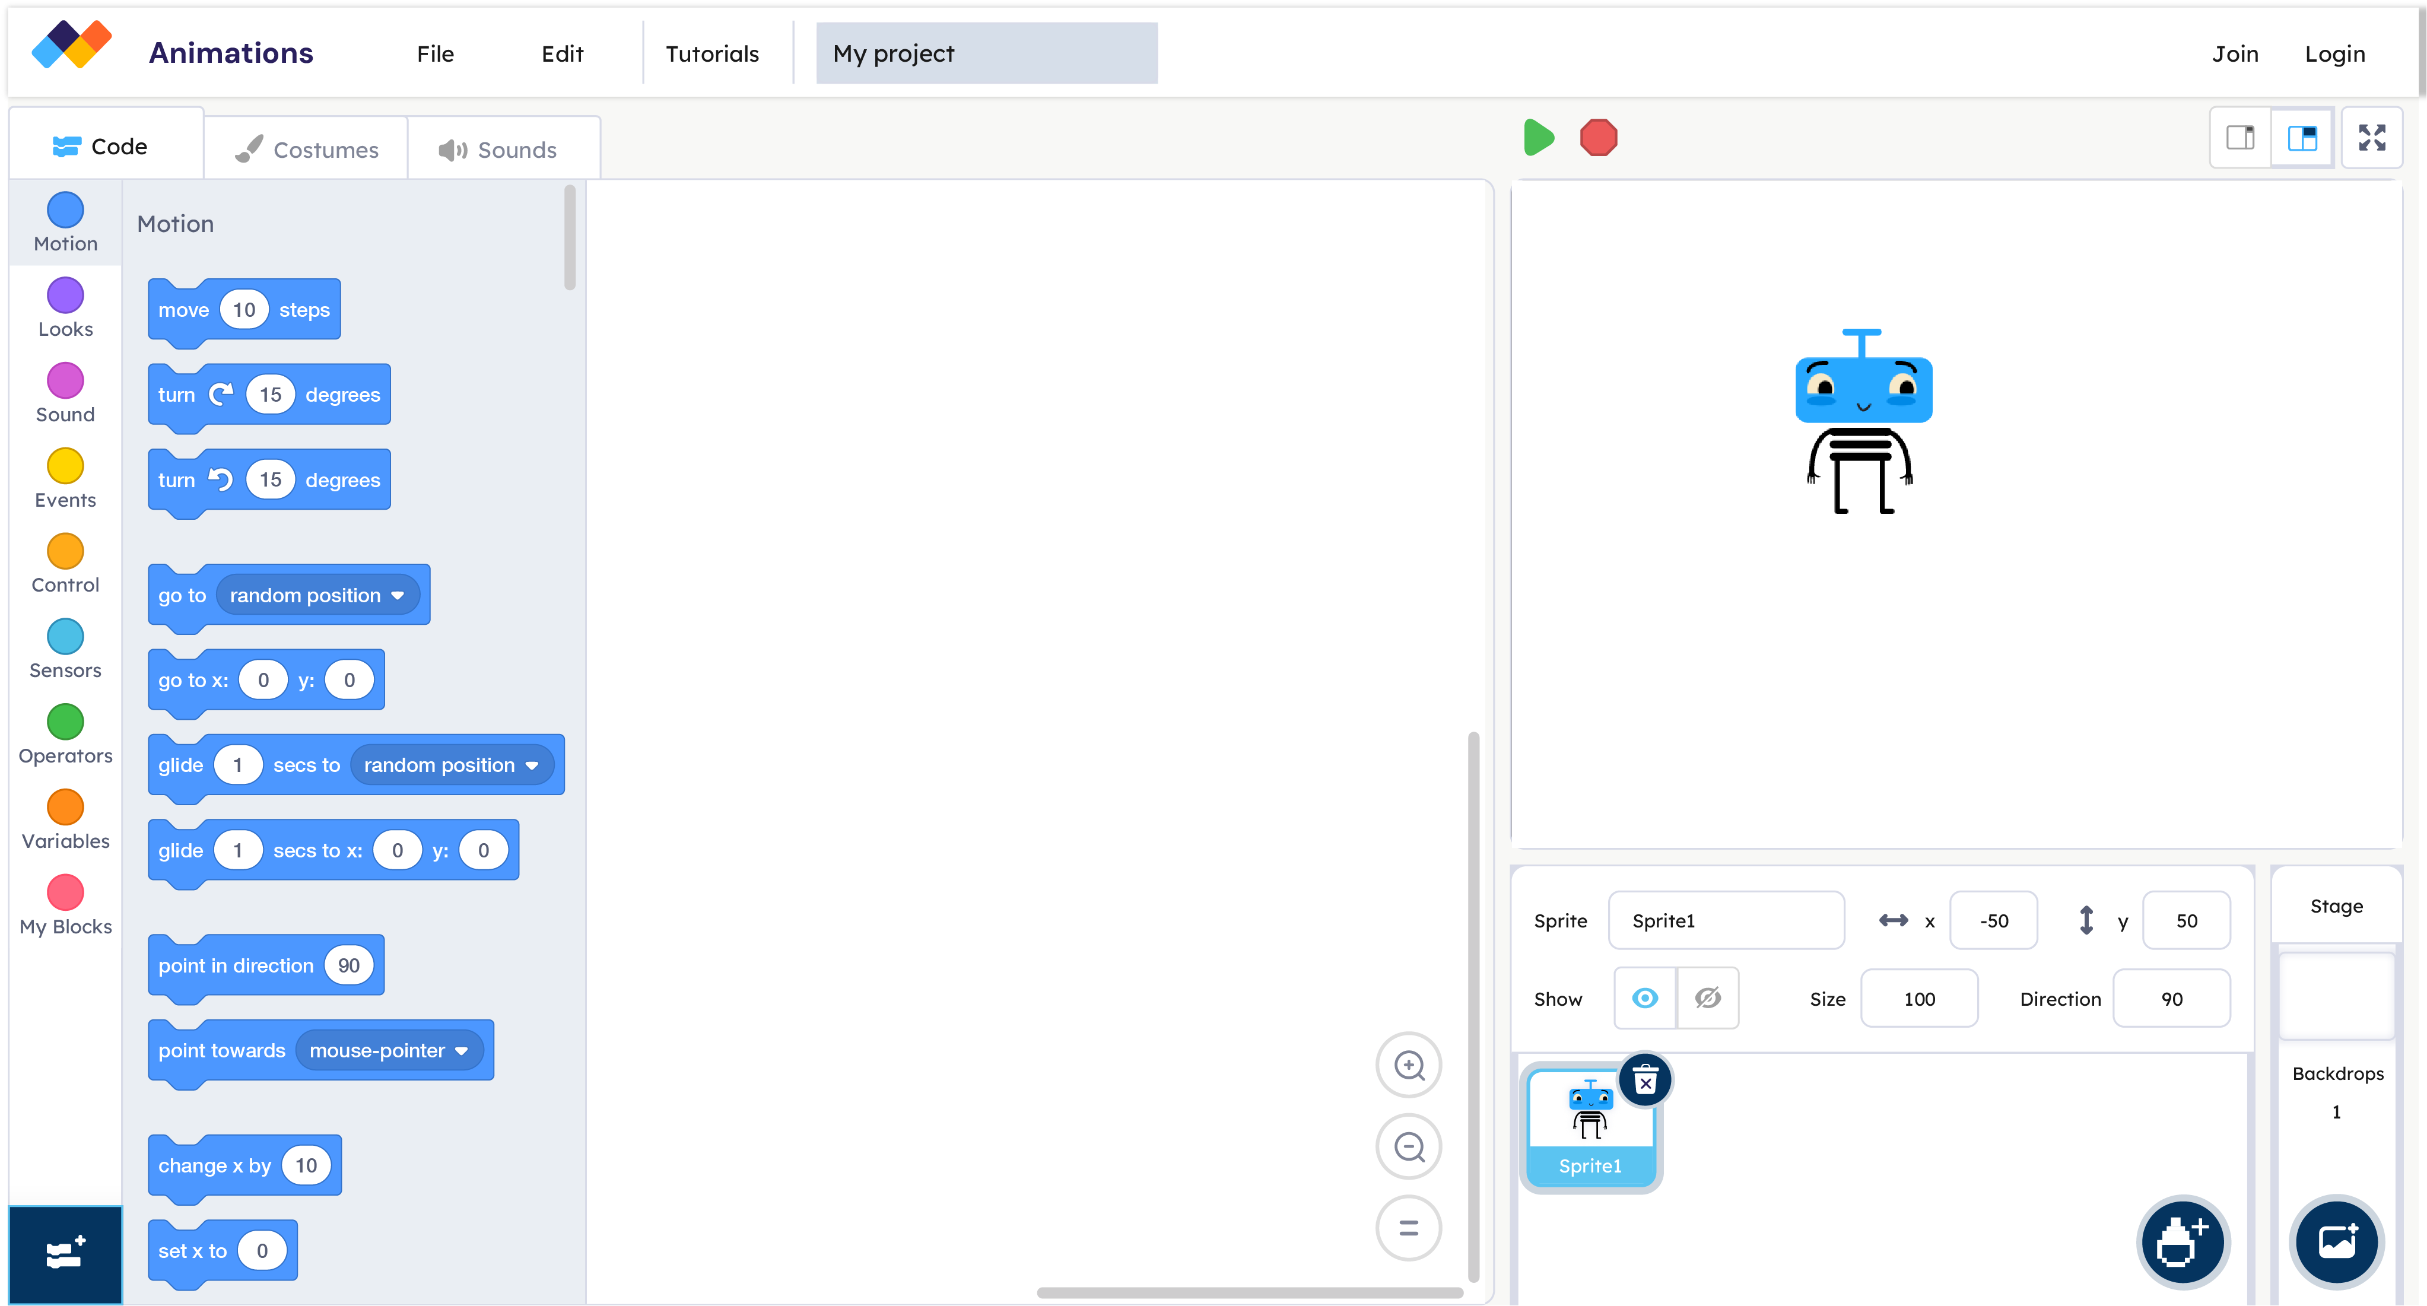Viewport: 2427px width, 1306px height.
Task: Click the Login link
Action: [2334, 54]
